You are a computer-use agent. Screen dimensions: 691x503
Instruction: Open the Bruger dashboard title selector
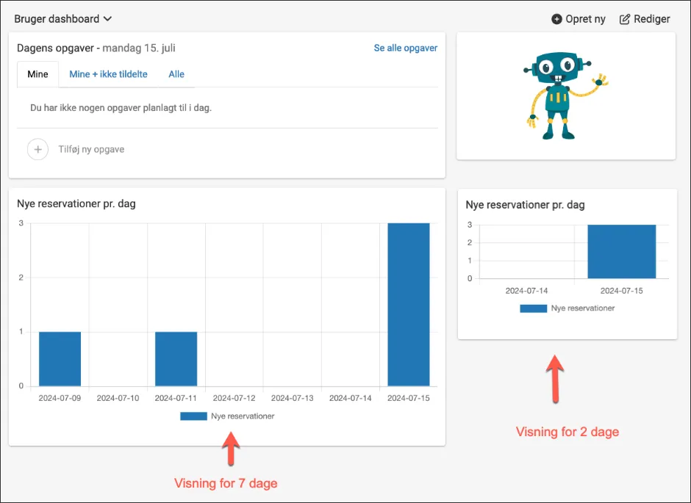(63, 19)
